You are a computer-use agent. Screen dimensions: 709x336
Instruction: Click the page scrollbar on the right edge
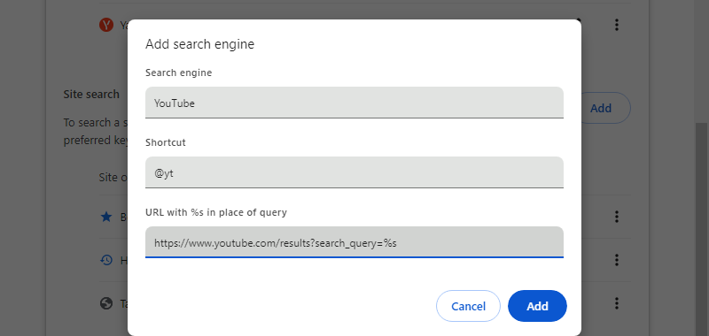coord(701,229)
